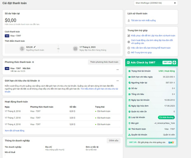This screenshot has height=158, width=191.
Task: Click the 8,00 $ amount cell
Action: pyautogui.click(x=72, y=111)
